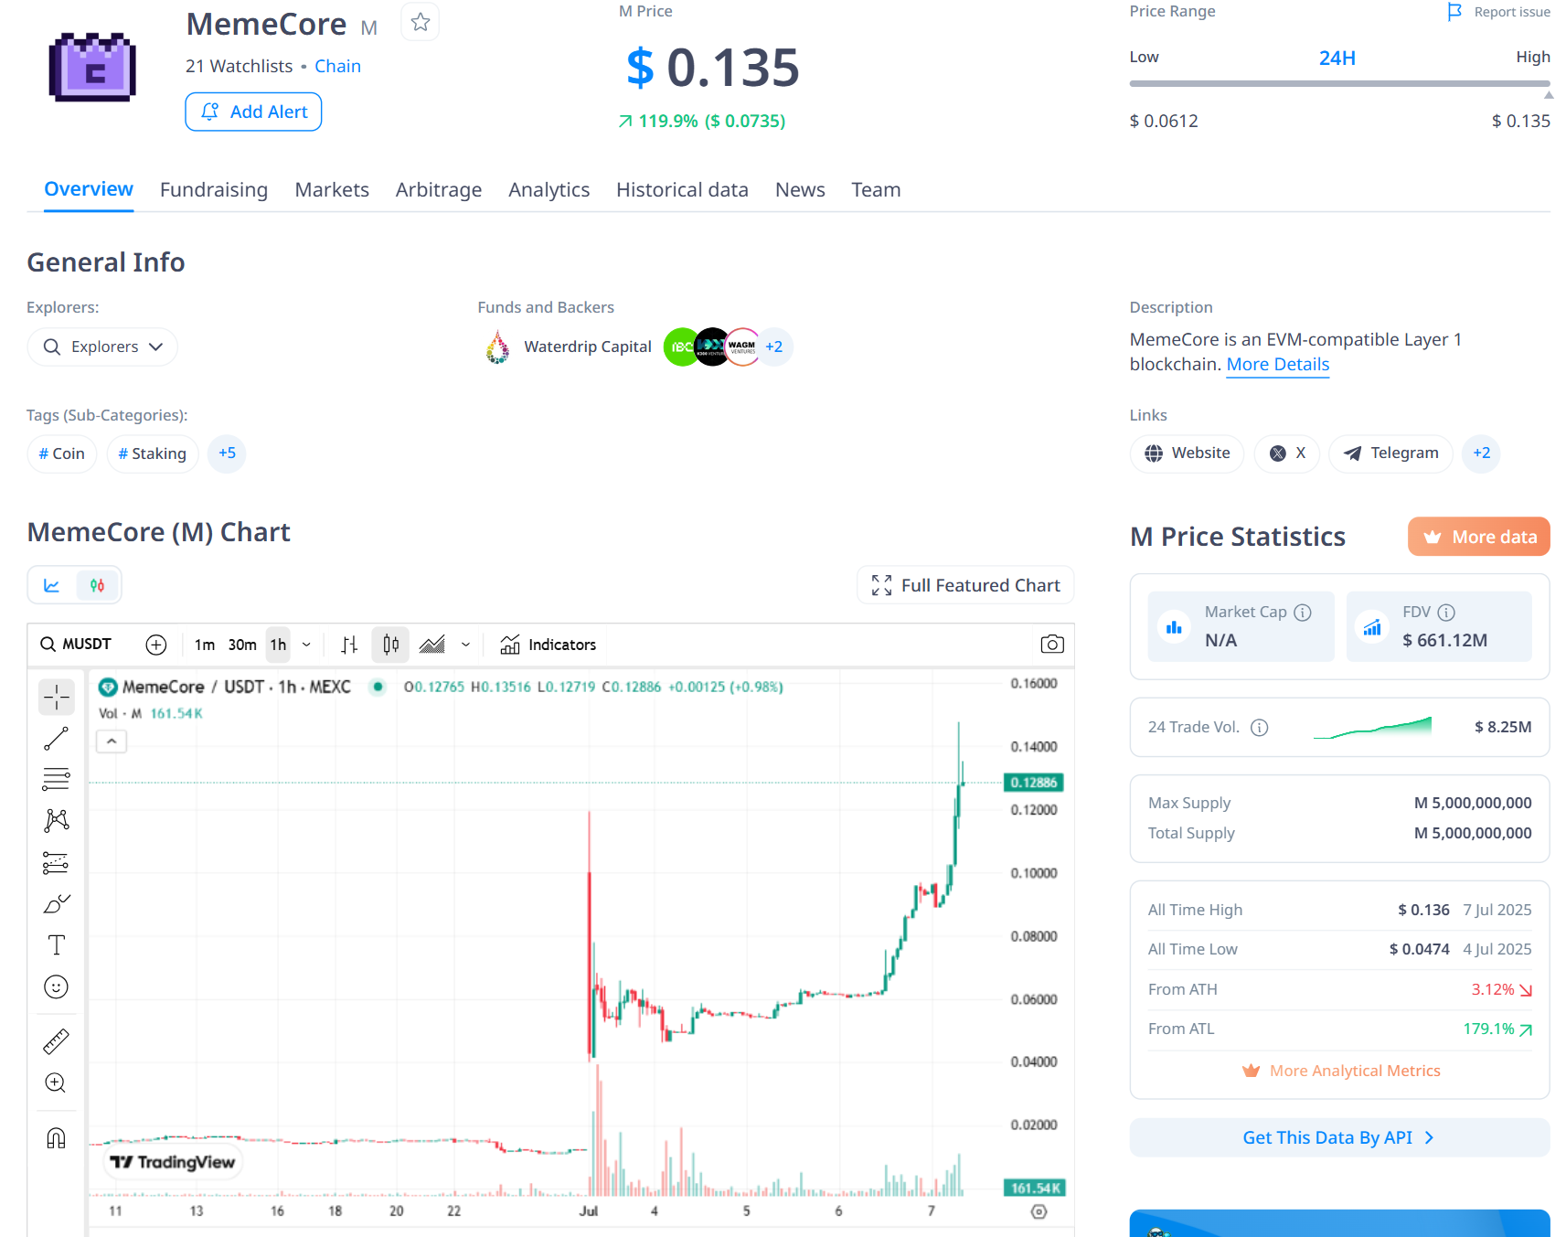Open the Fibonacci retracement tool
The width and height of the screenshot is (1566, 1237).
click(x=57, y=779)
